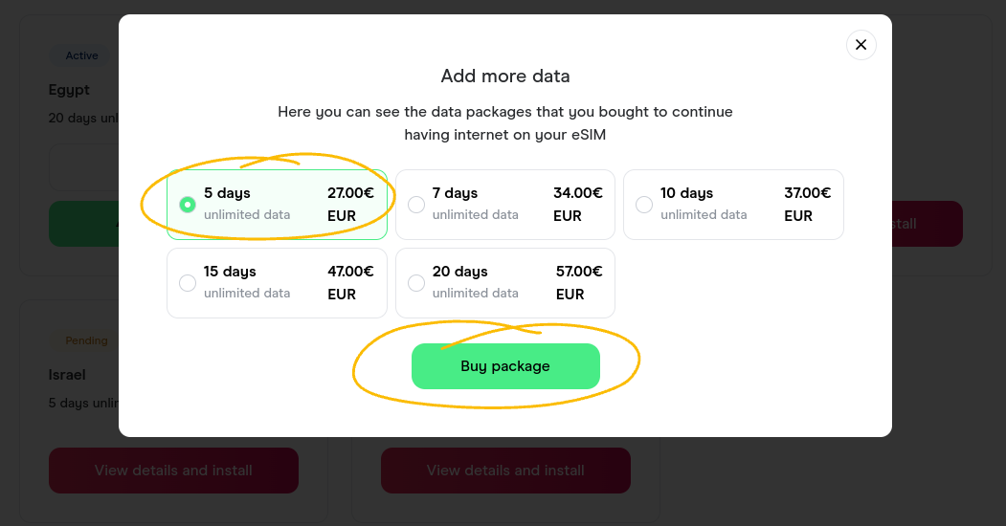Viewport: 1006px width, 526px height.
Task: Click the Israel eSIM heading
Action: click(67, 375)
